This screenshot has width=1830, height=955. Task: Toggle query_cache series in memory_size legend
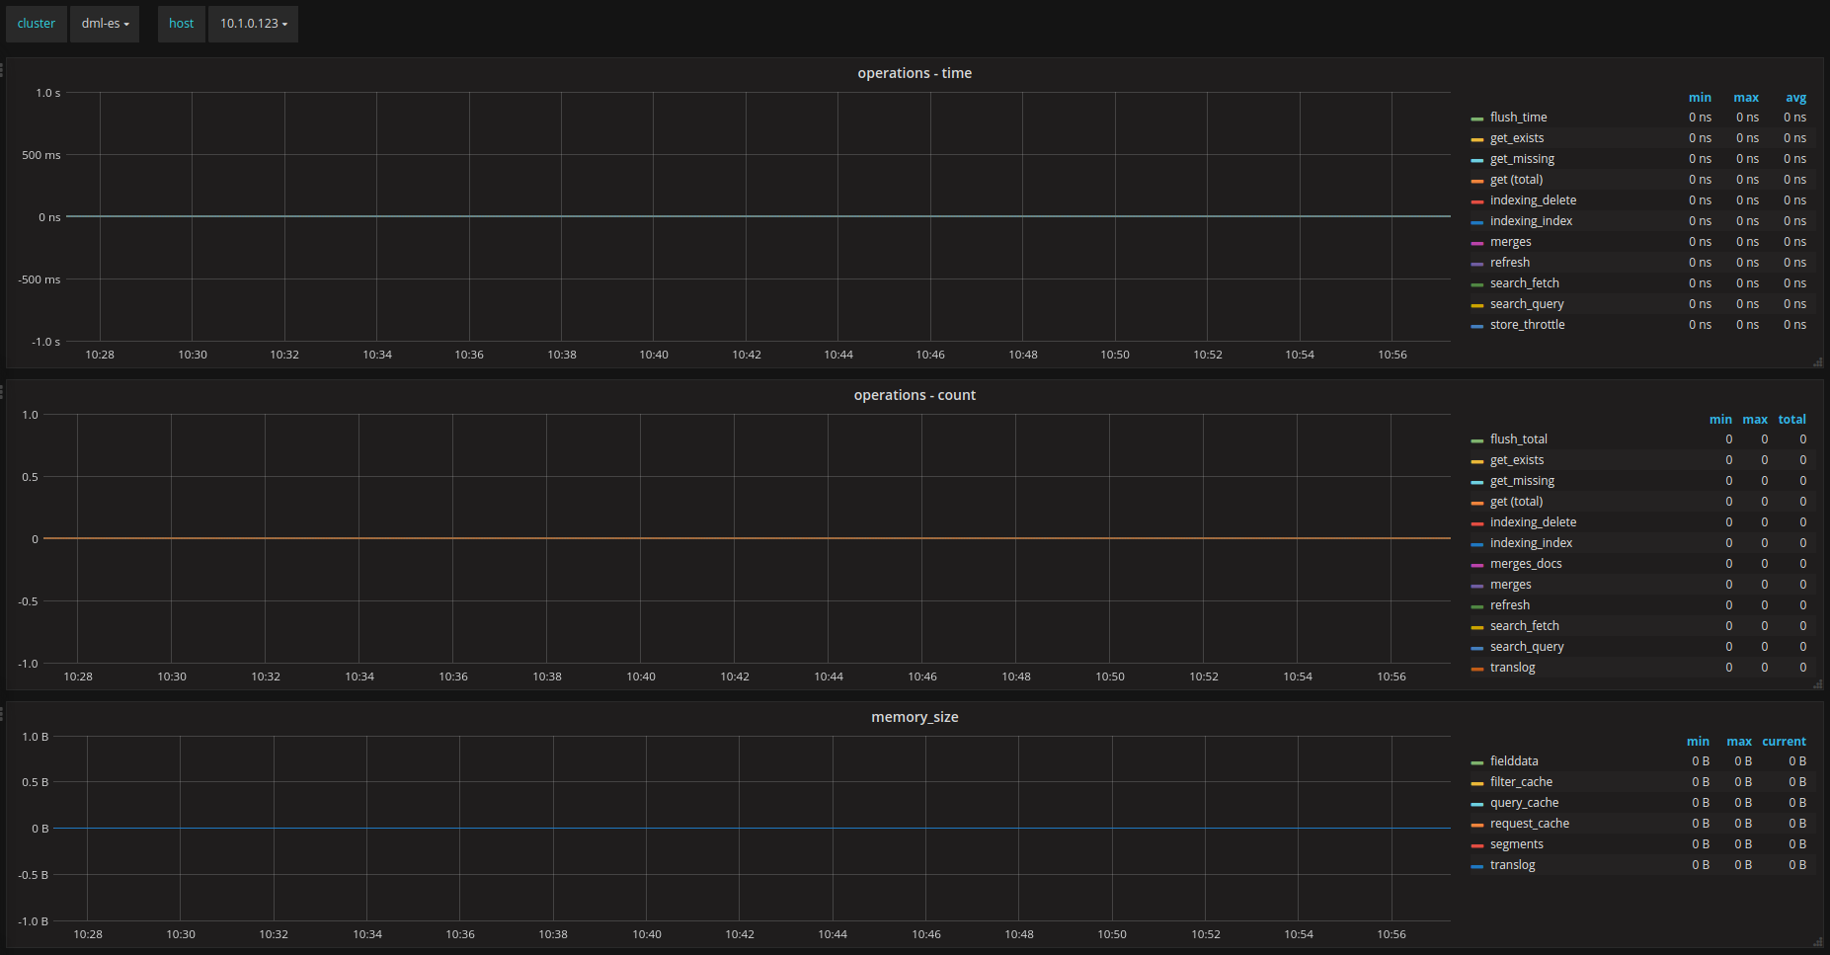(1524, 803)
